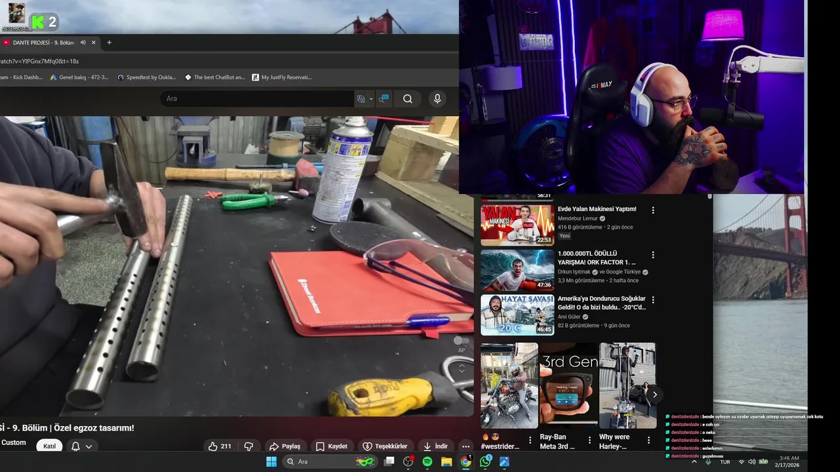Click the Katıl join button
Viewport: 840px width, 472px height.
point(49,446)
